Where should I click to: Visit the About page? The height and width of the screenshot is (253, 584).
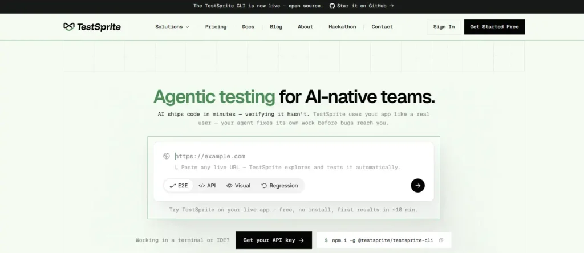tap(306, 27)
